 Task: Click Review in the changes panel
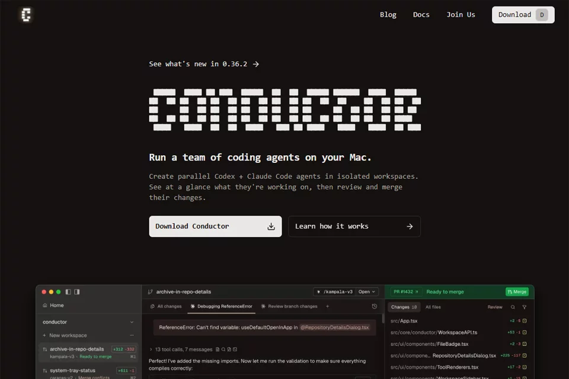click(x=494, y=307)
